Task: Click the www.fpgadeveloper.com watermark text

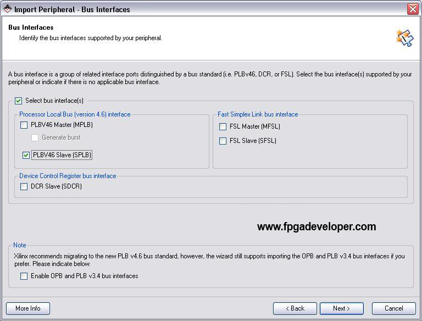Action: (316, 227)
